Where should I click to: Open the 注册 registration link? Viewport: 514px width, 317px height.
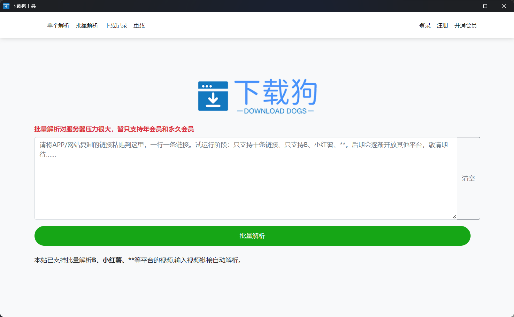click(x=442, y=25)
